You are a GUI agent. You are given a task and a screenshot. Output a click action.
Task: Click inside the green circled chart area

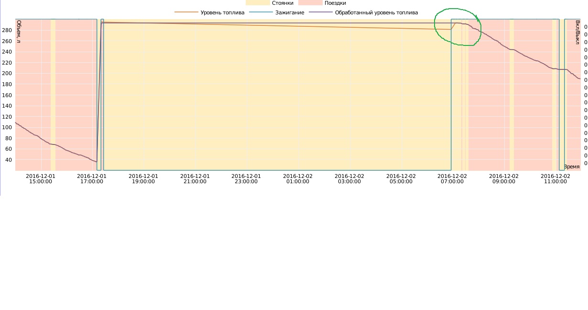coord(457,27)
